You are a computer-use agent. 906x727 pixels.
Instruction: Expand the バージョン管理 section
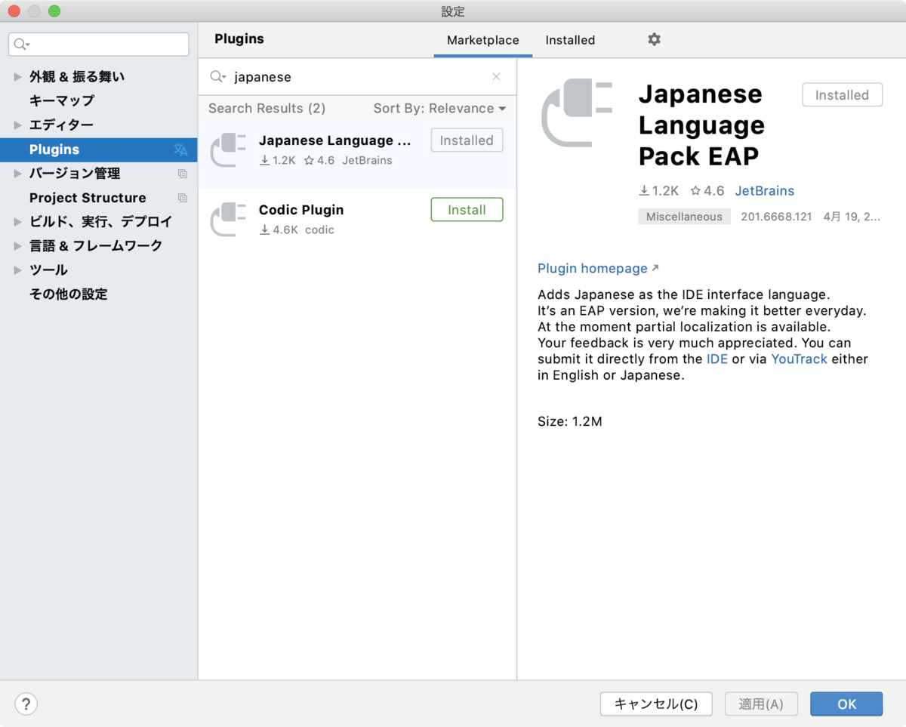(x=18, y=174)
